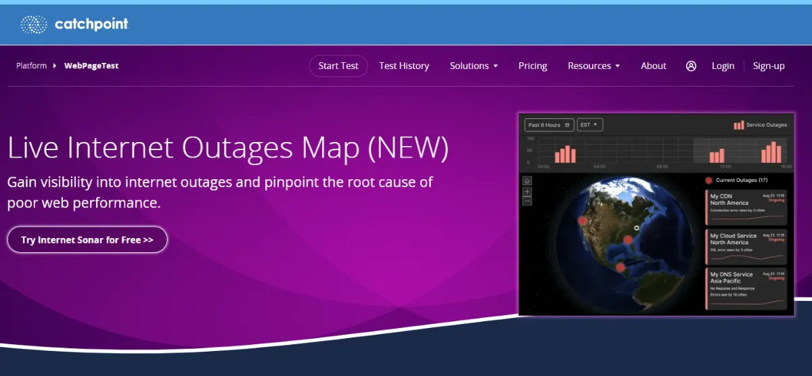Click the Live Internet Outages Map heading
This screenshot has width=812, height=376.
[228, 148]
